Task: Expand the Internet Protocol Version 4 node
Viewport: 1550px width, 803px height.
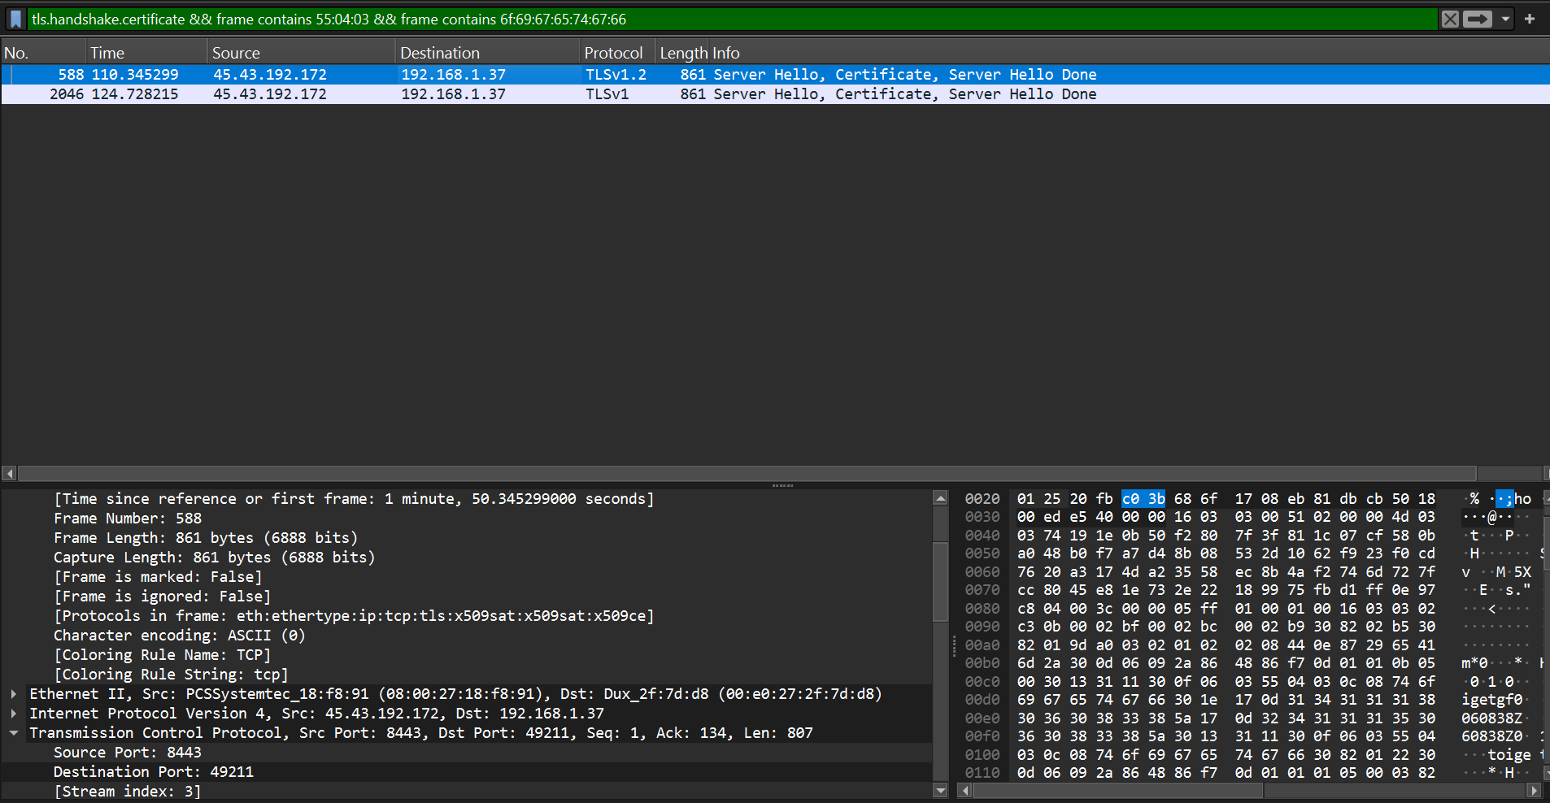Action: [x=14, y=714]
